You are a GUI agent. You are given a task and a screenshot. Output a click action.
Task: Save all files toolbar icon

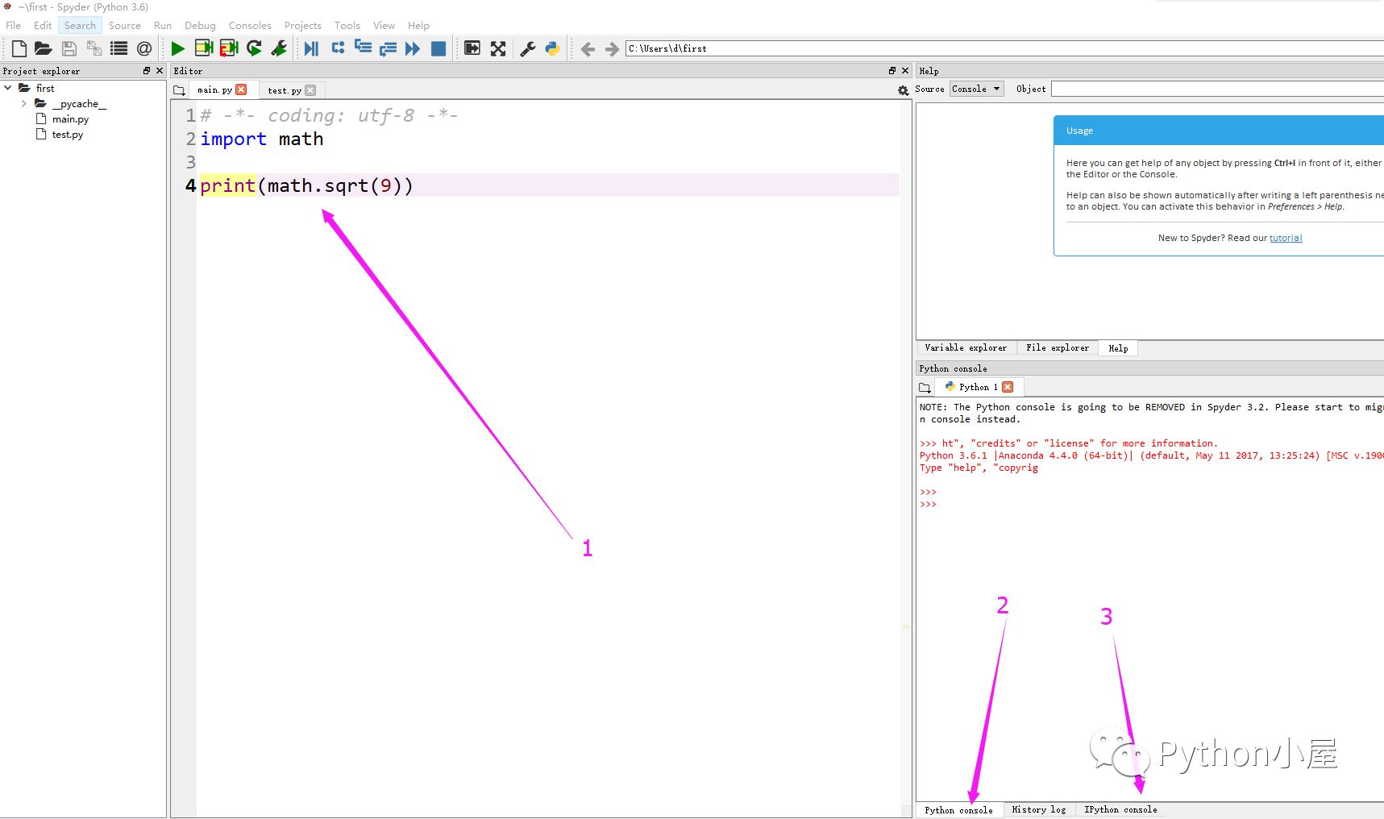[94, 48]
